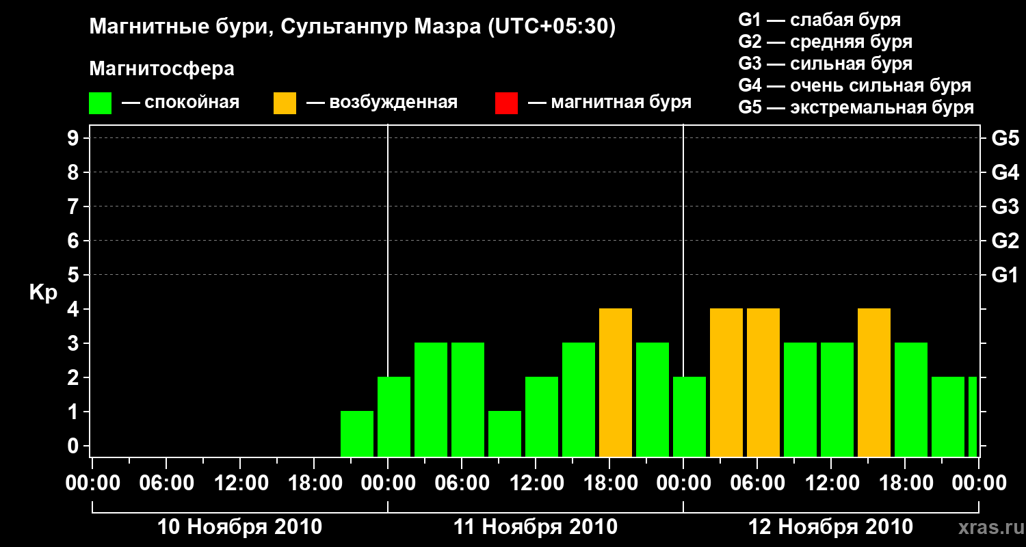Click the 18:00 time label for 12 Ноября
This screenshot has width=1026, height=547.
point(905,483)
